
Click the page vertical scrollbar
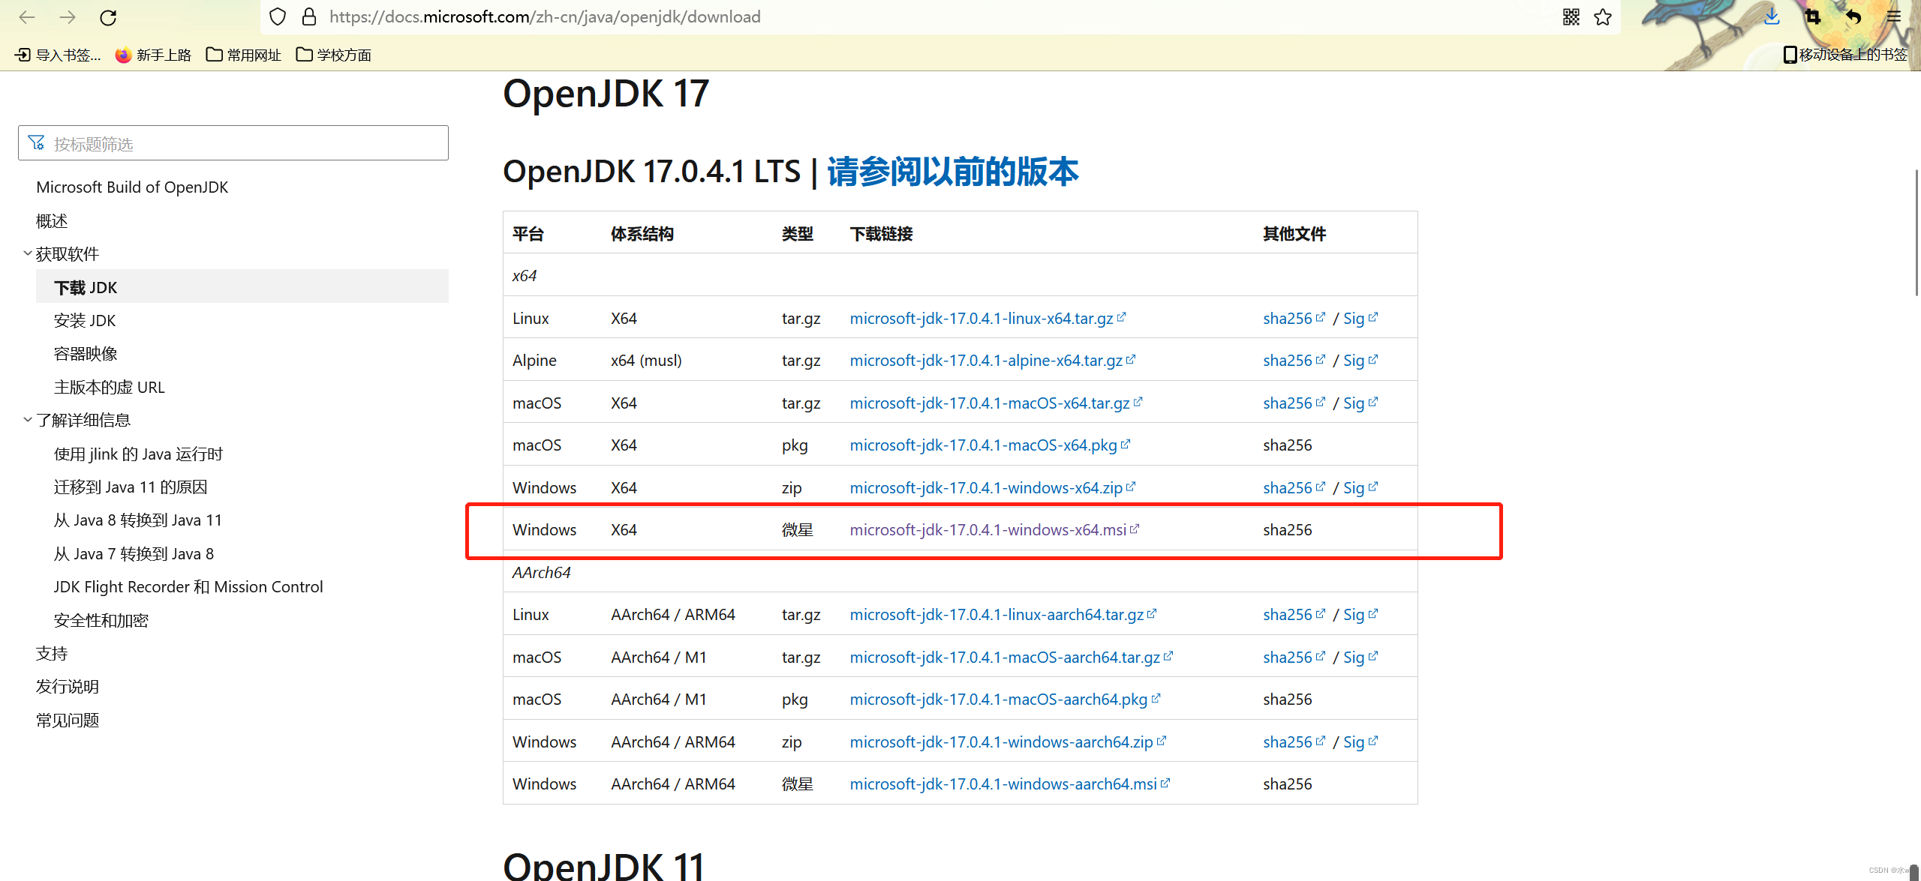[x=1916, y=232]
